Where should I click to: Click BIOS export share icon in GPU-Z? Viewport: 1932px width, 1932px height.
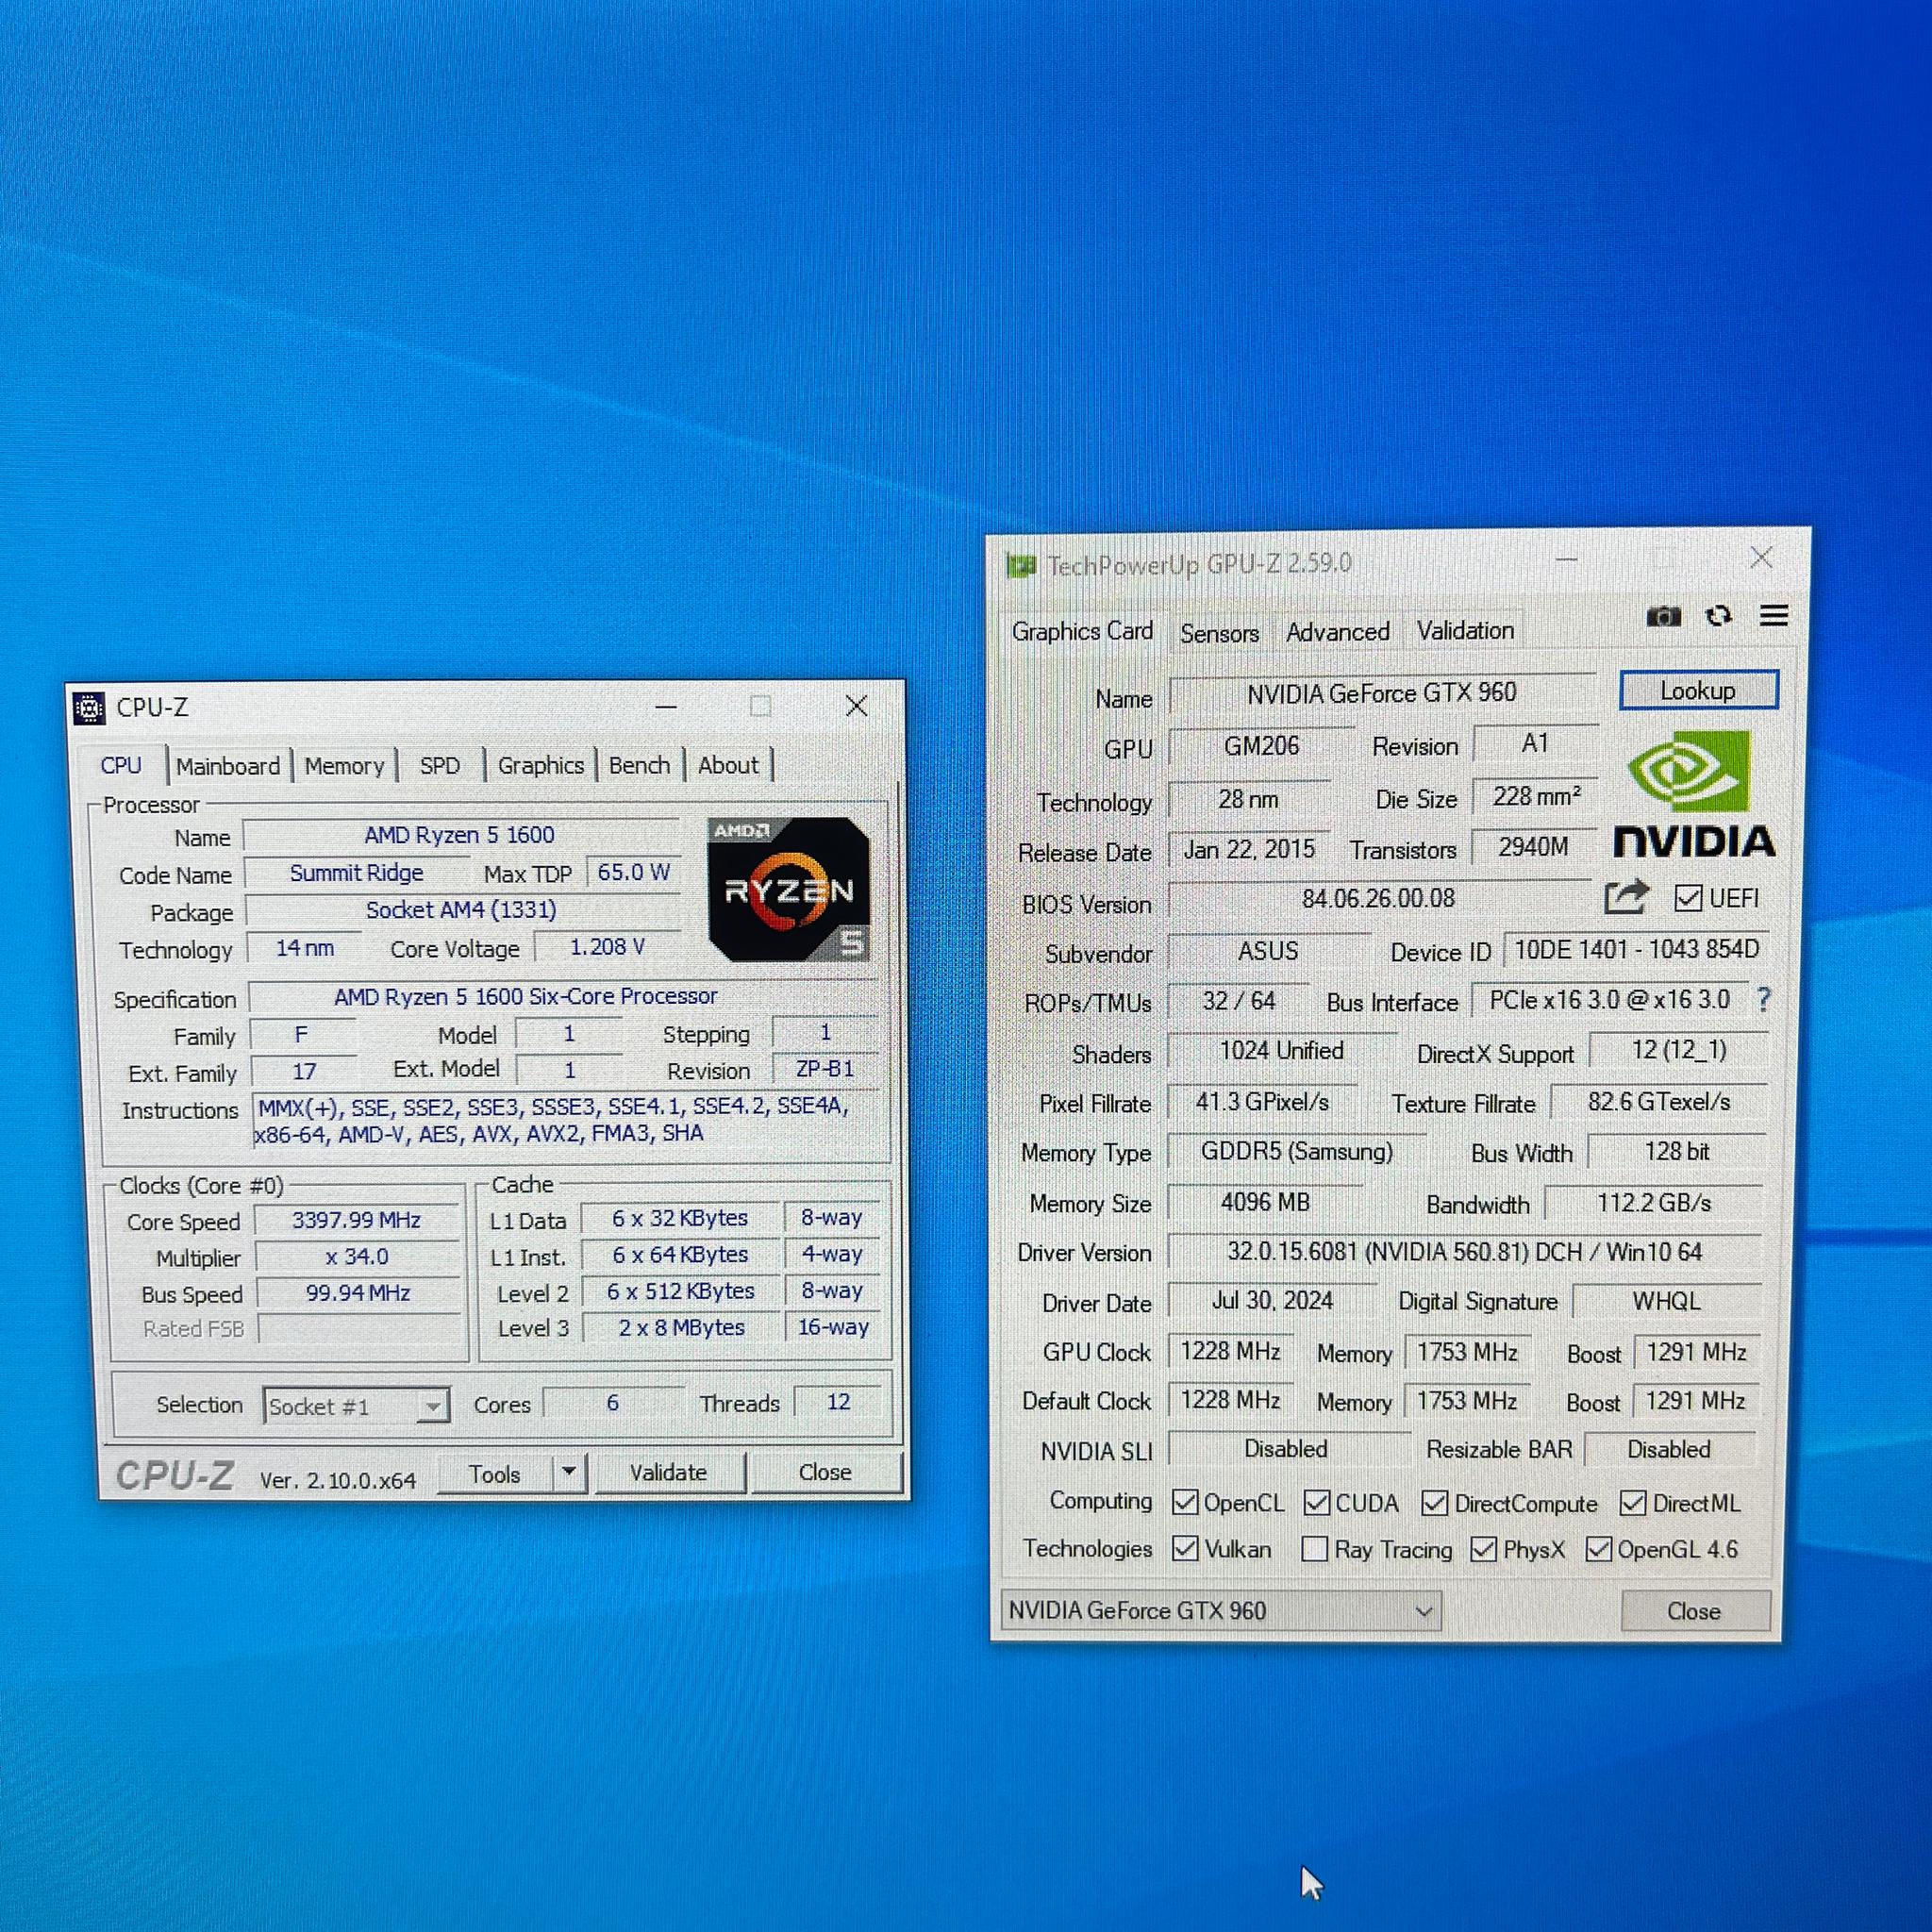1626,897
